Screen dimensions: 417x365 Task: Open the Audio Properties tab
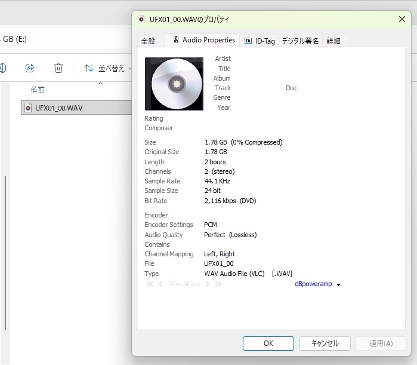[x=203, y=40]
